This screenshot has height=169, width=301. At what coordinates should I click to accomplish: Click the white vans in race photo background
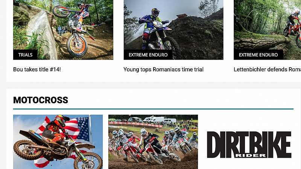click(x=159, y=120)
